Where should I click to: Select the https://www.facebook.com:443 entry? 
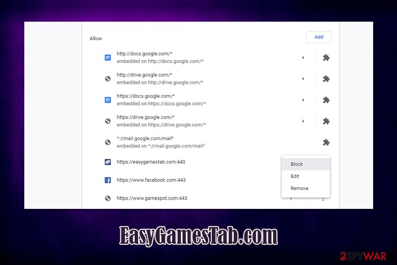151,180
